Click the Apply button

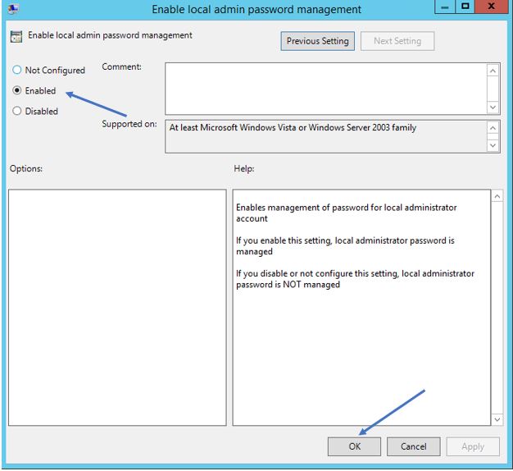click(x=473, y=446)
